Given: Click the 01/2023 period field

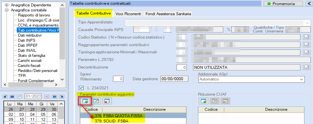Looking at the screenshot, I should click(x=33, y=97).
